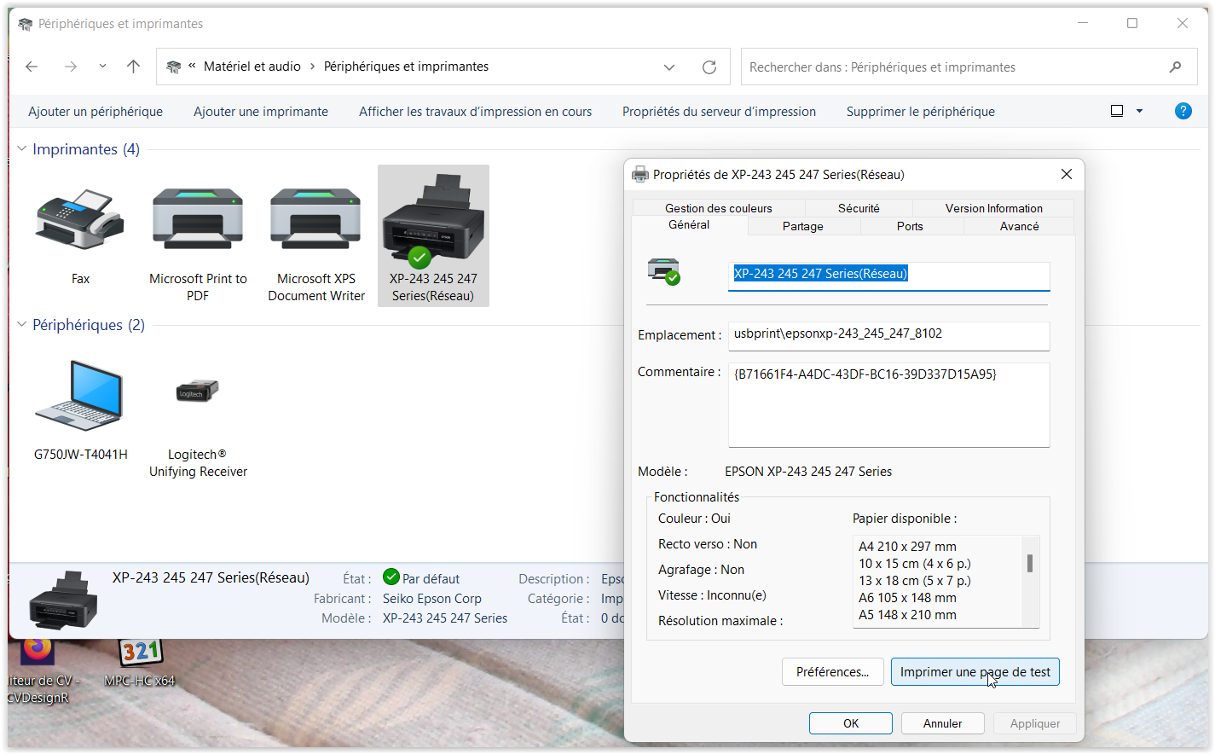Select the XP-243 245 247 Series(Réseau) printer
The image size is (1215, 754).
[433, 235]
